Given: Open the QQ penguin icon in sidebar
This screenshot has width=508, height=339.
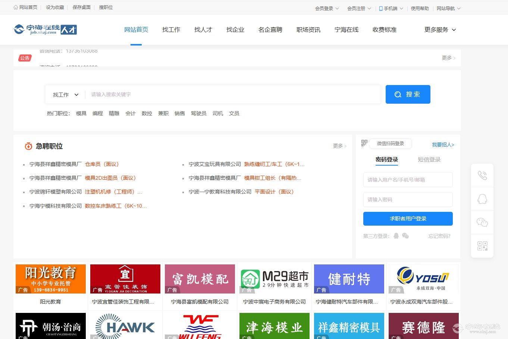Looking at the screenshot, I should tap(482, 199).
